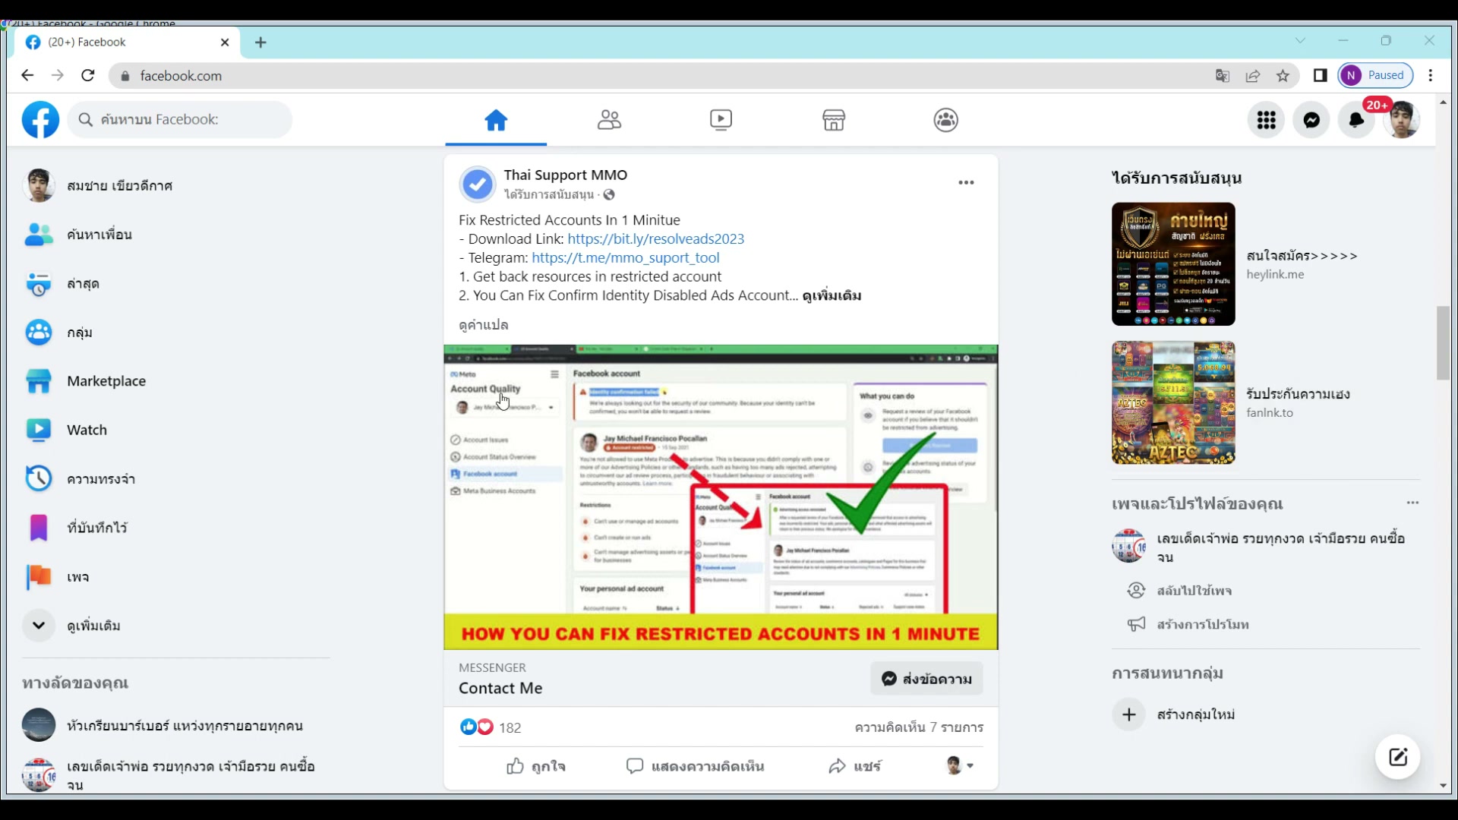Toggle Like on the Thai Support MMO post
Screen dimensions: 1458x820
click(536, 766)
